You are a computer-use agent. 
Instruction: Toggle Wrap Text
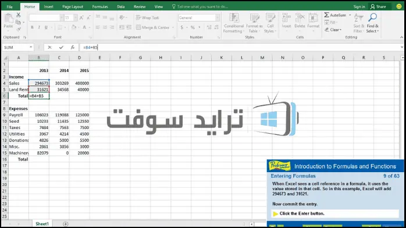pyautogui.click(x=147, y=17)
